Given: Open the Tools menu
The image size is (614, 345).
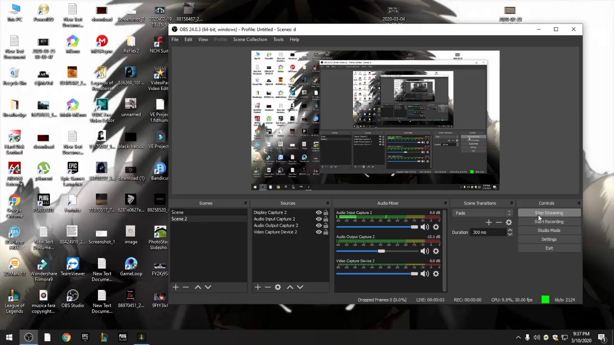Looking at the screenshot, I should click(278, 40).
